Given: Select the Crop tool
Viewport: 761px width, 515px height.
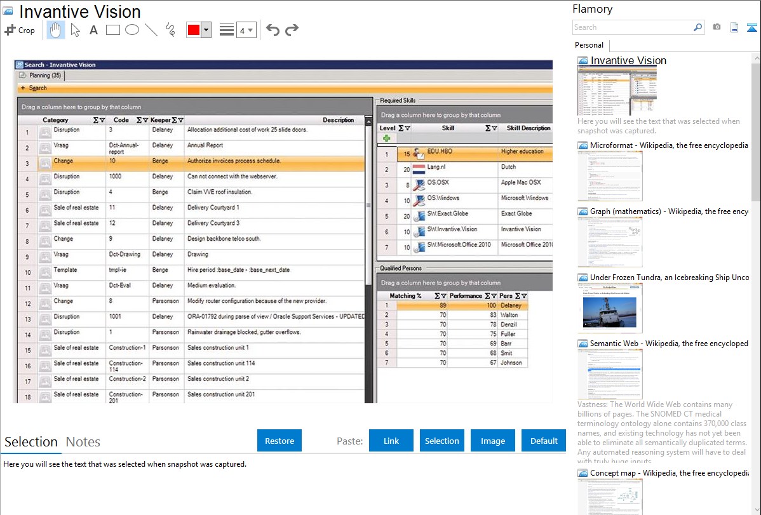Looking at the screenshot, I should (x=20, y=30).
